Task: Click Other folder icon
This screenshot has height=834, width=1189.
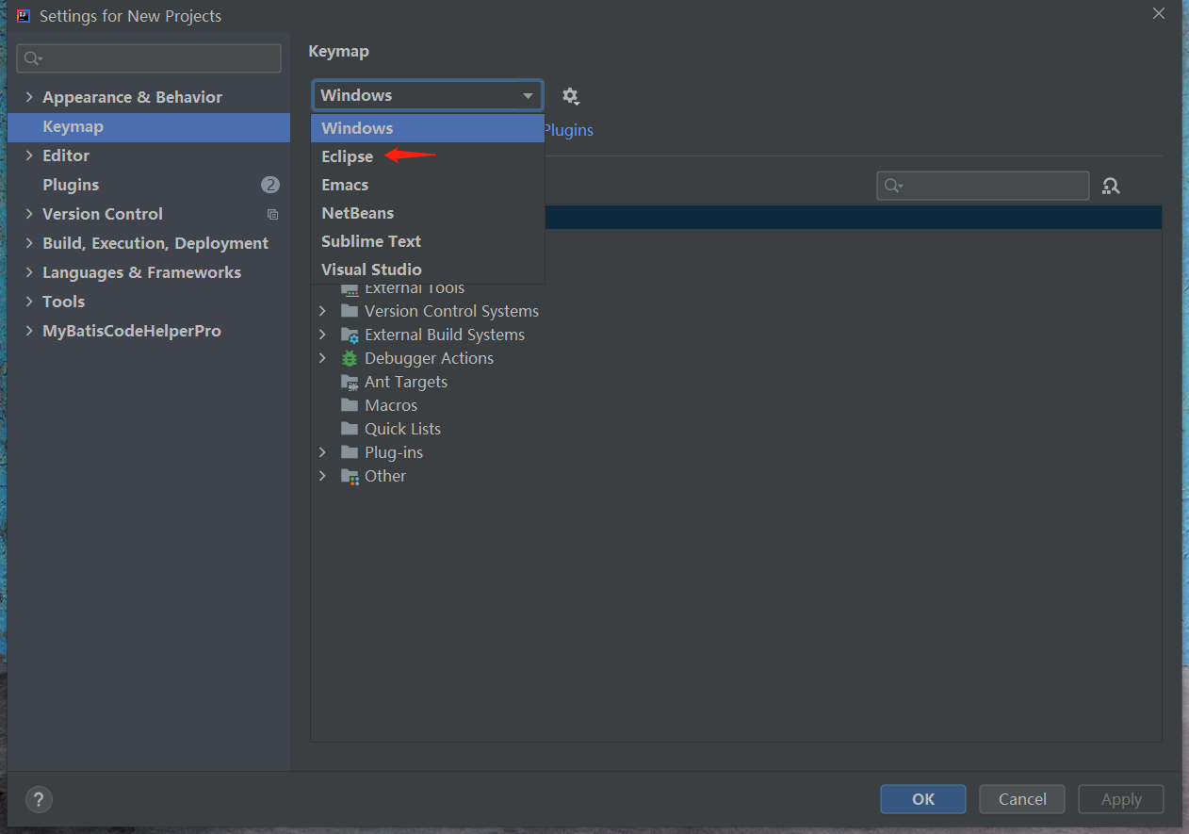Action: click(x=350, y=476)
